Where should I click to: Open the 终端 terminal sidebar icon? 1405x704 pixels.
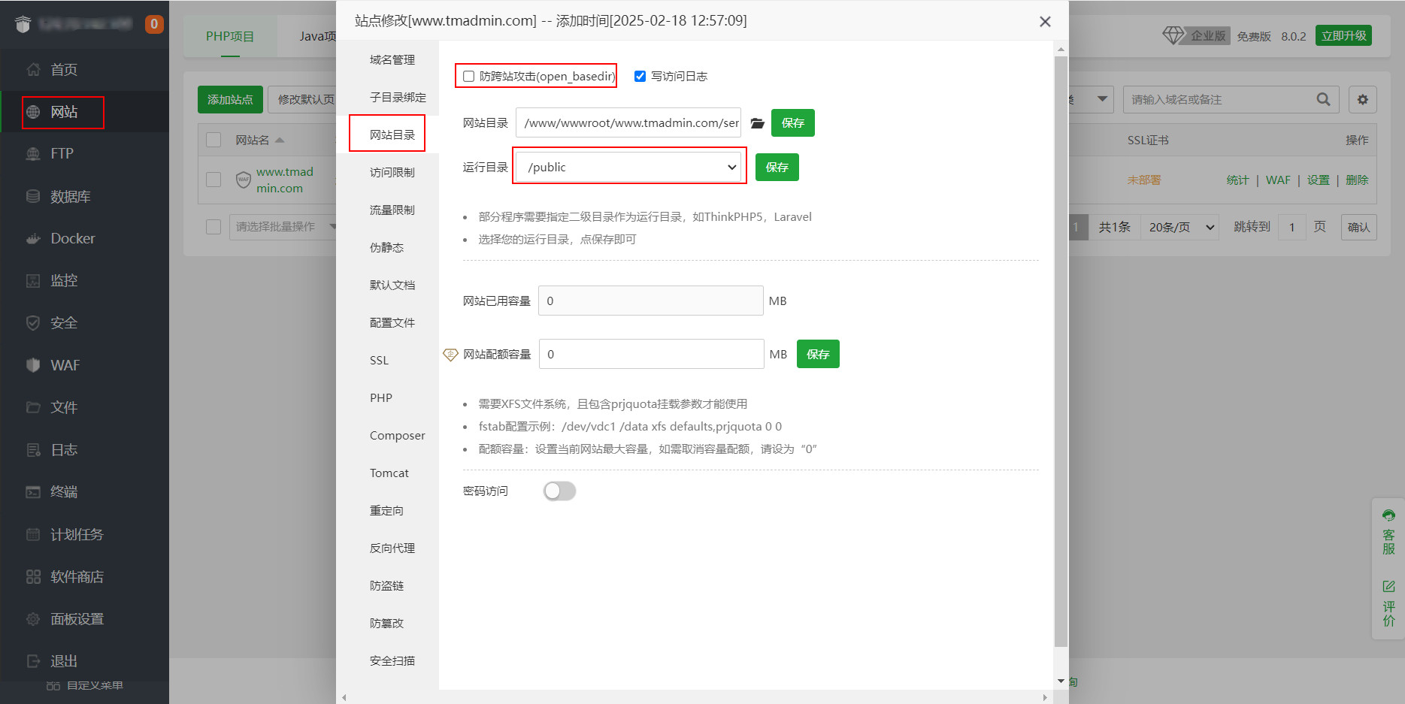33,492
